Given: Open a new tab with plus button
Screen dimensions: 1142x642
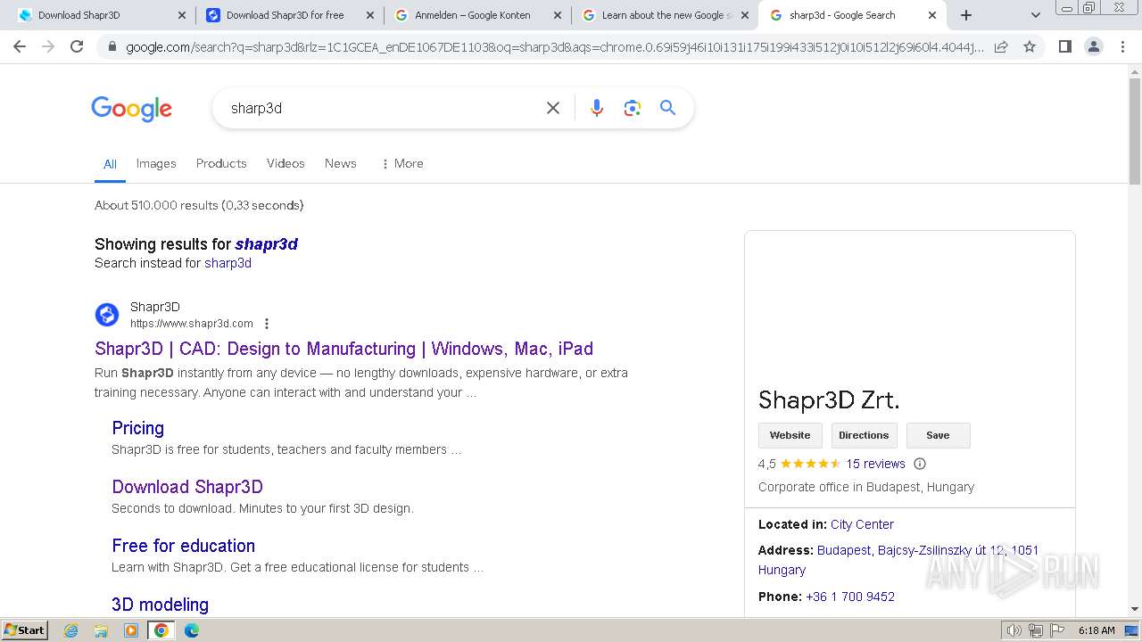Looking at the screenshot, I should tap(965, 15).
